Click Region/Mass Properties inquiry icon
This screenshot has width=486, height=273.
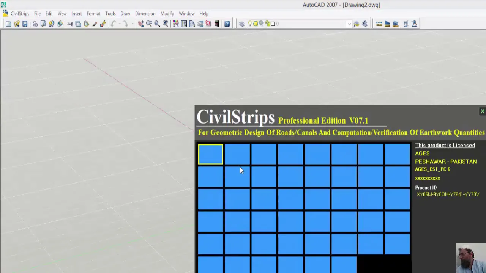click(396, 24)
